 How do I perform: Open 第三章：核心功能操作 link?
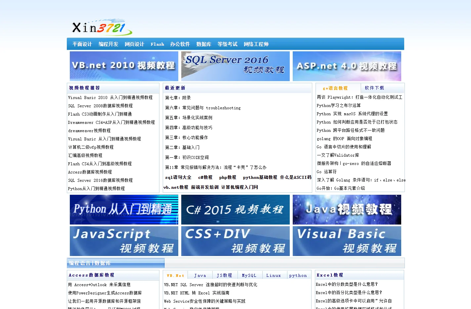pos(187,137)
